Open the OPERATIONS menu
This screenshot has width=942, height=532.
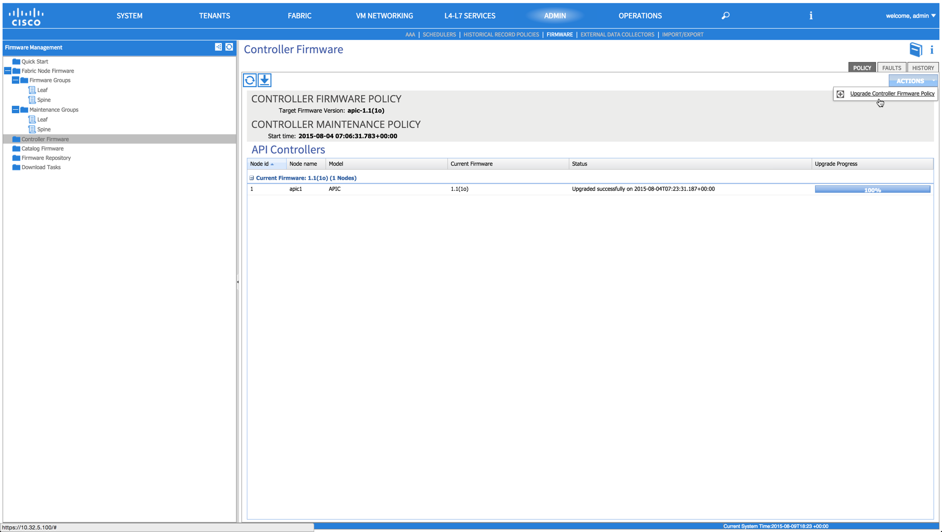click(640, 16)
